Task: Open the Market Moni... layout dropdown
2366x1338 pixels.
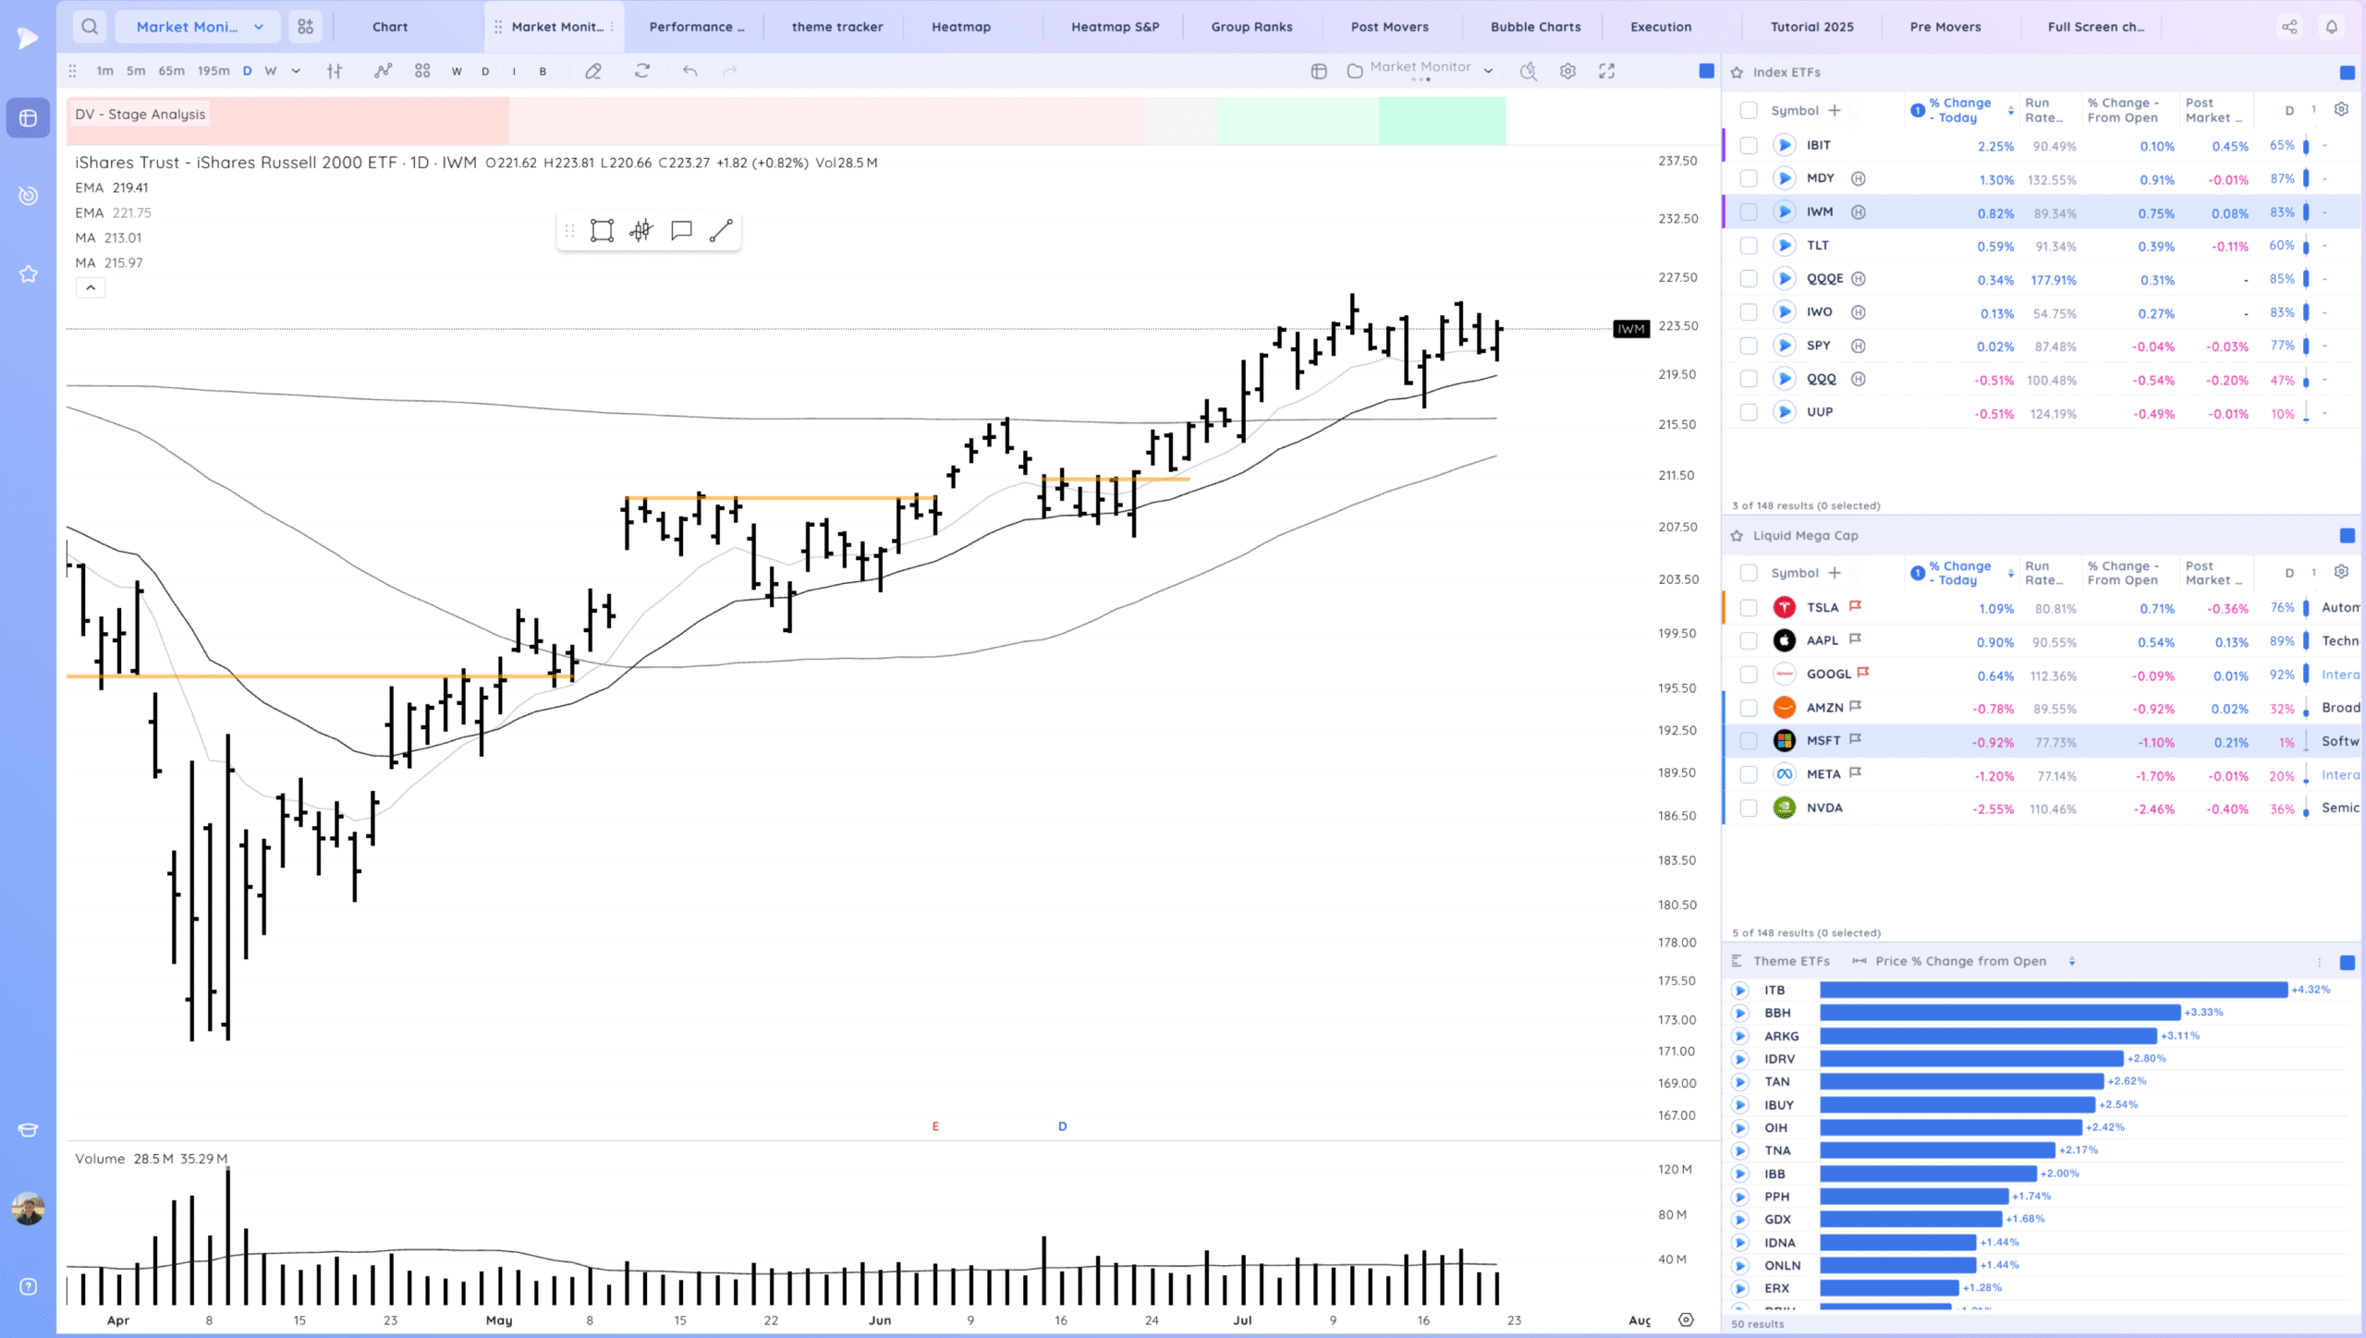Action: point(198,27)
